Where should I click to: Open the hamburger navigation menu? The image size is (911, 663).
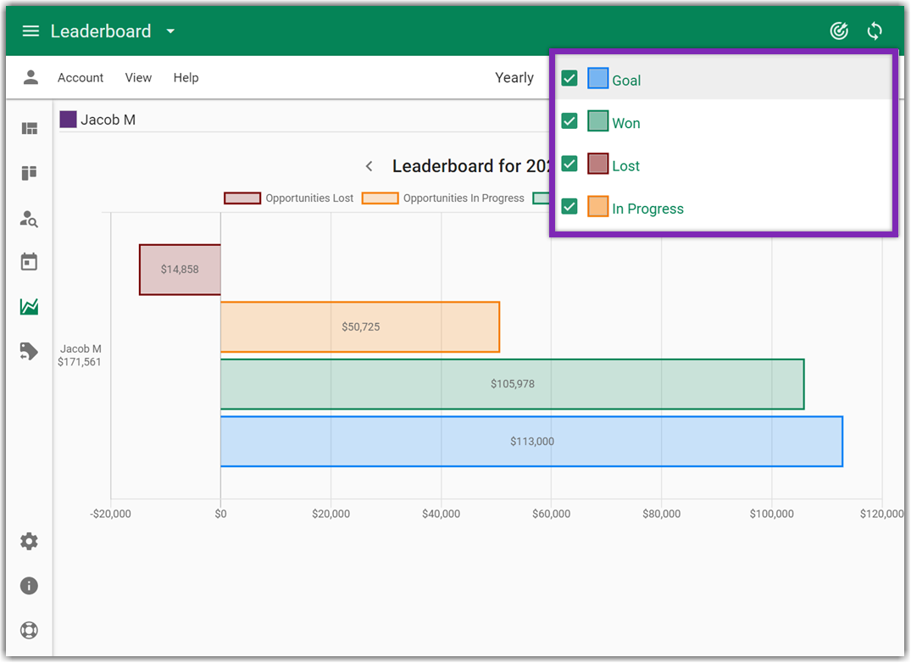point(31,31)
